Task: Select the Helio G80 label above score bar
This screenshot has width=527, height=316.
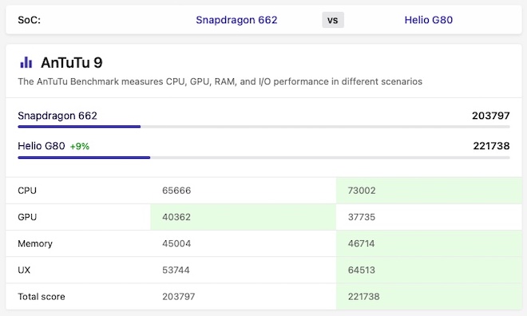Action: [x=42, y=146]
